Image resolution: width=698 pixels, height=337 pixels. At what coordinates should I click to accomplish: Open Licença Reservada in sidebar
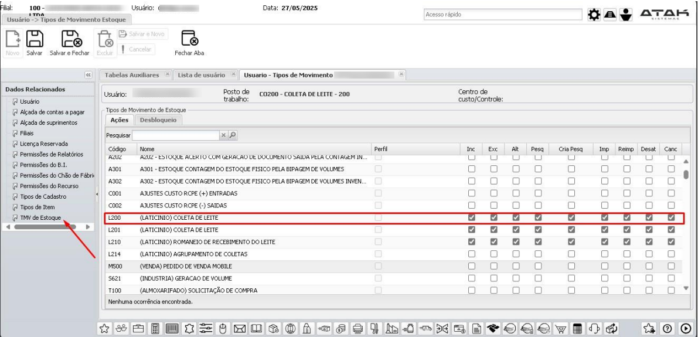point(44,144)
